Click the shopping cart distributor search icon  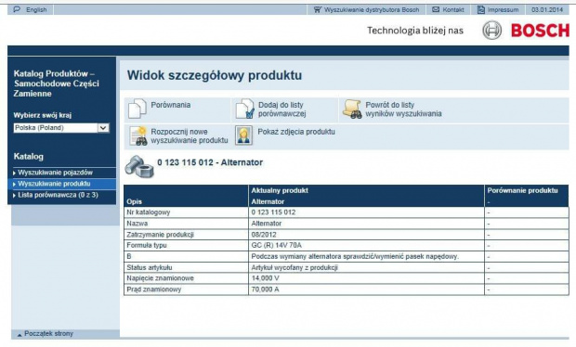tap(318, 9)
